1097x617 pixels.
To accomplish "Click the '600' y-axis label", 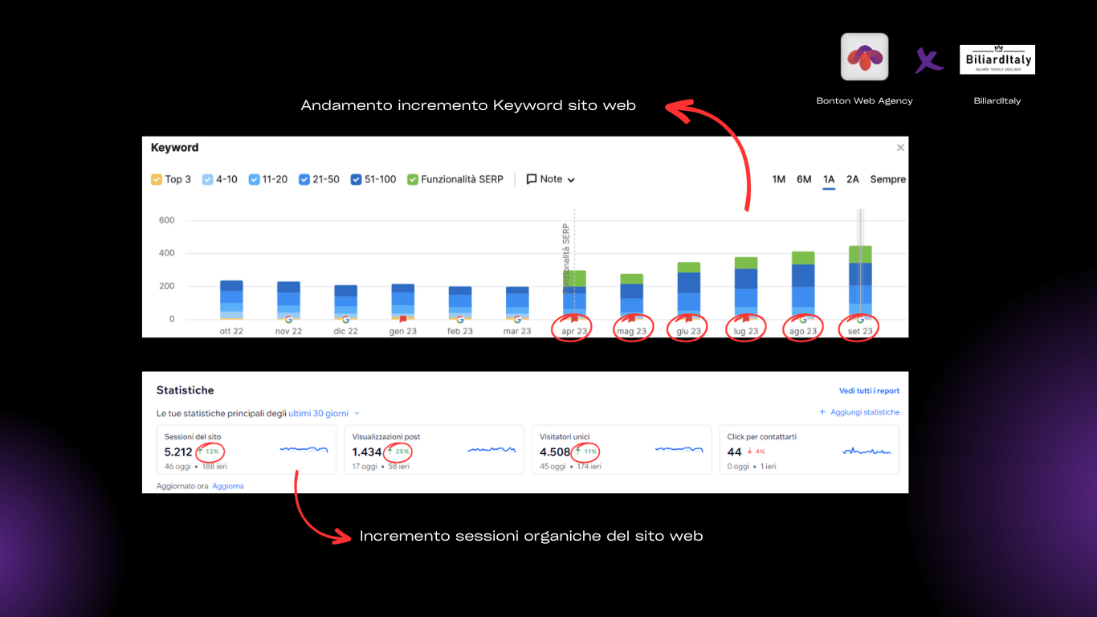I will pyautogui.click(x=166, y=220).
